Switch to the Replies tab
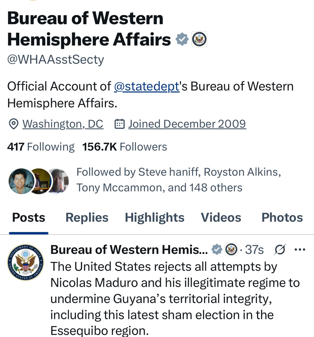This screenshot has width=314, height=337. point(87,218)
